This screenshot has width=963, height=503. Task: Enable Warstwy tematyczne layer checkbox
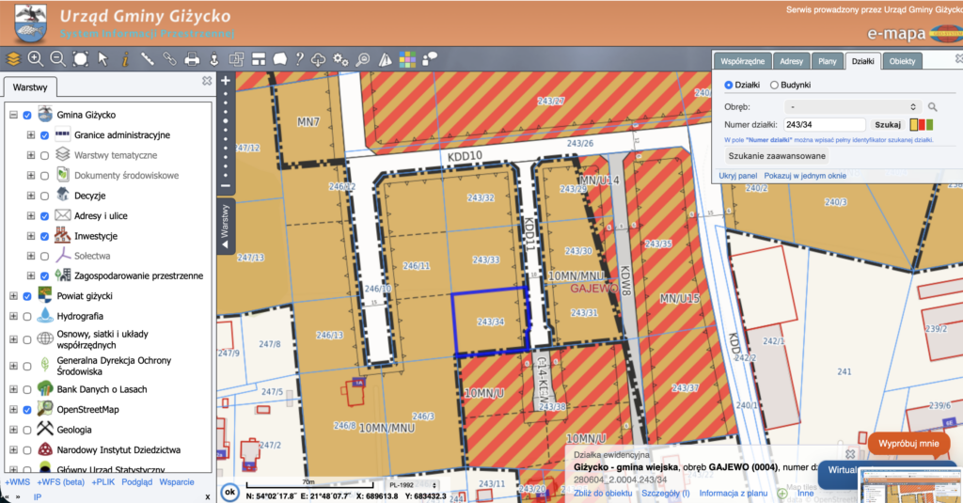44,155
